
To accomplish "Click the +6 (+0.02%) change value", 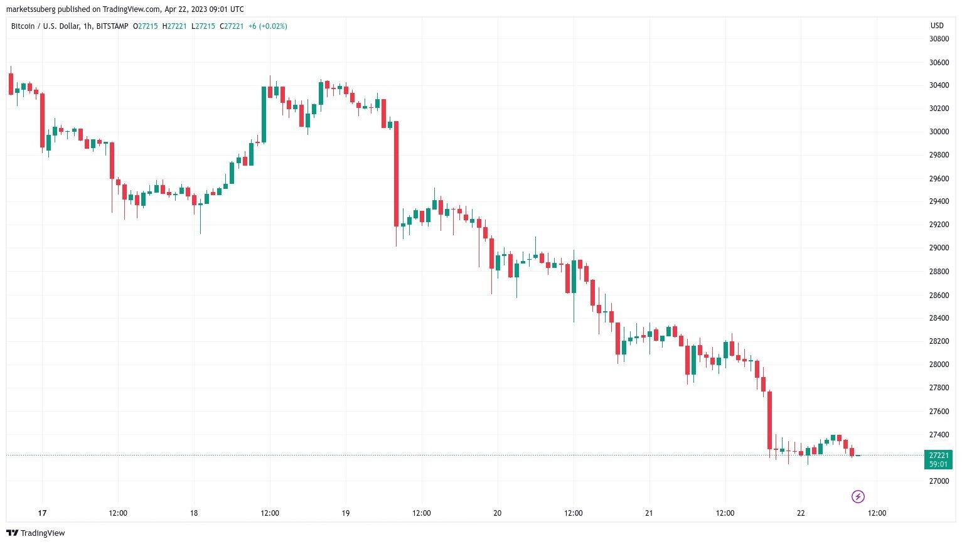I will pyautogui.click(x=268, y=26).
